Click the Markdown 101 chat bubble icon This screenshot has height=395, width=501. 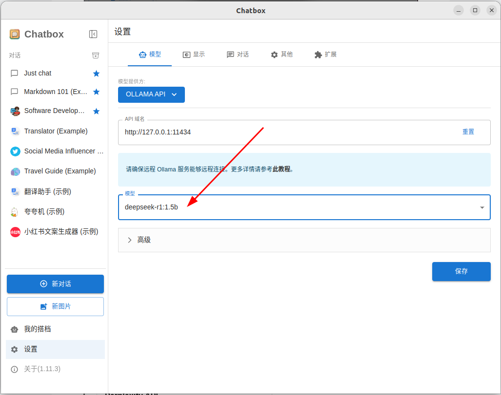point(14,92)
